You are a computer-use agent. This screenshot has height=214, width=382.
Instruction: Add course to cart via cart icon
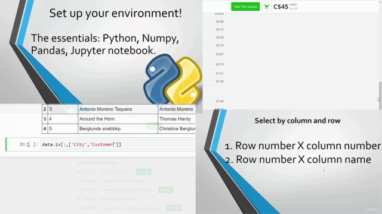tap(266, 7)
